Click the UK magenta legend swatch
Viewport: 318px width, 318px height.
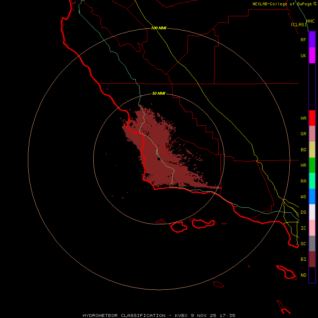(312, 55)
